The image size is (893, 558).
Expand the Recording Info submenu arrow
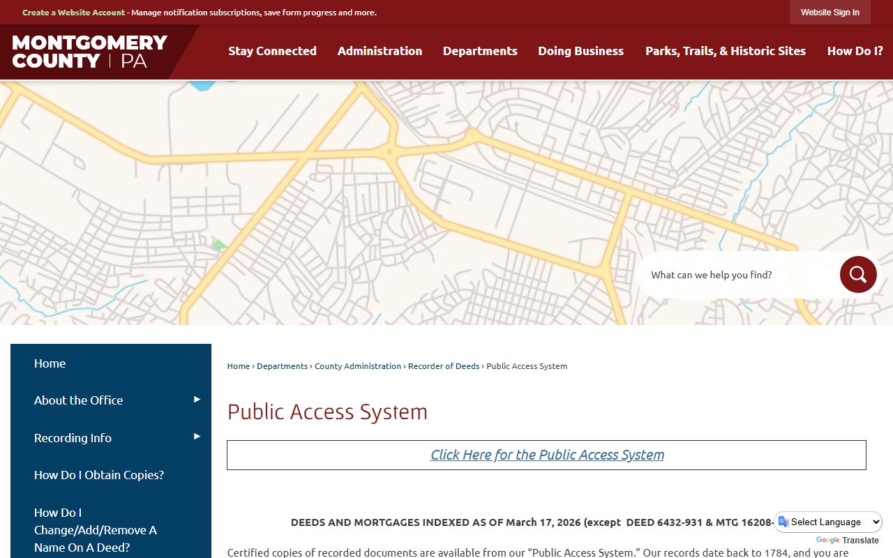coord(197,437)
